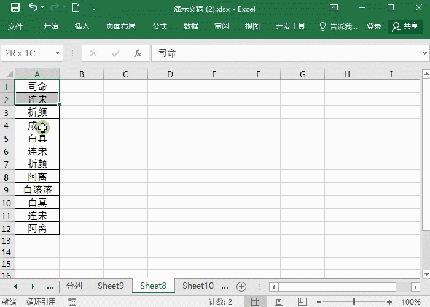Click the New document icon
The image size is (430, 307).
click(x=76, y=8)
